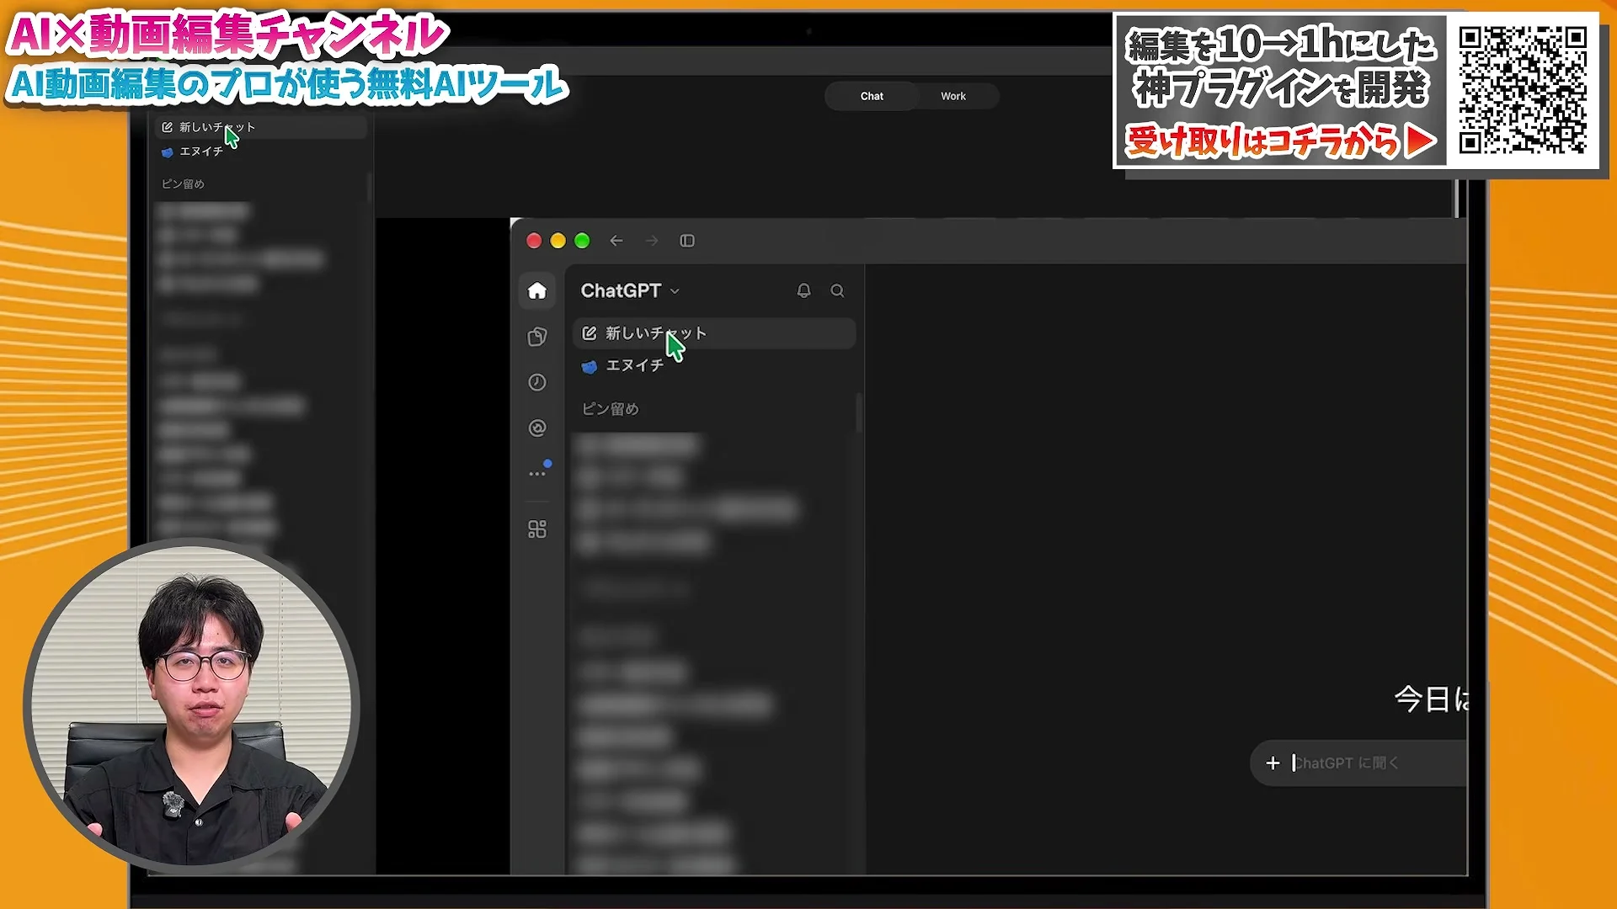Expand the ChatGPT model dropdown
Screen dimensions: 1617x909
click(630, 290)
